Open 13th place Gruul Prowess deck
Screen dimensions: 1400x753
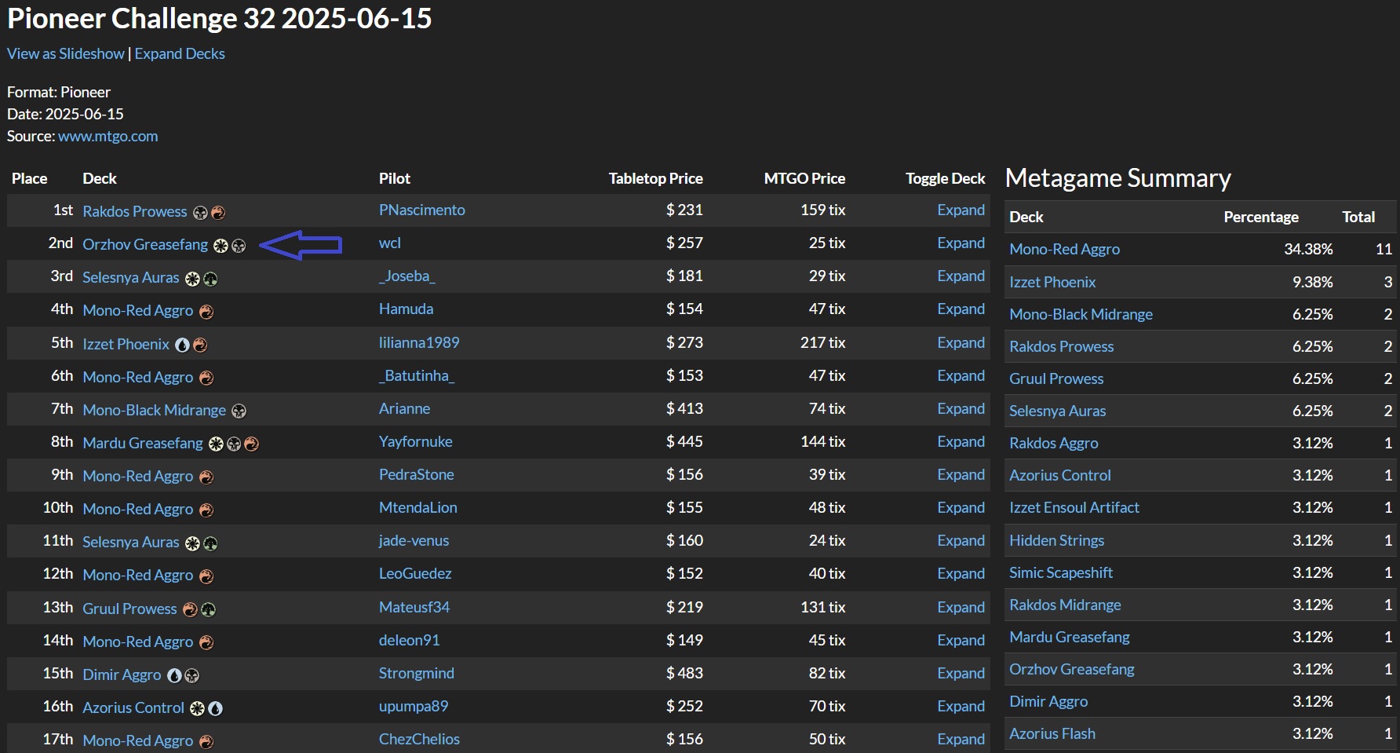tap(129, 609)
